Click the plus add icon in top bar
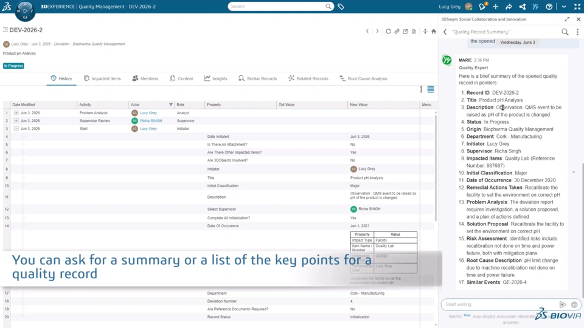The image size is (584, 328). [495, 7]
